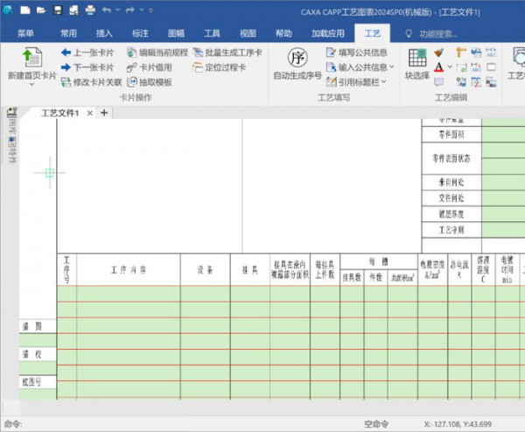Click 批量生成工序卡 button

[x=227, y=52]
